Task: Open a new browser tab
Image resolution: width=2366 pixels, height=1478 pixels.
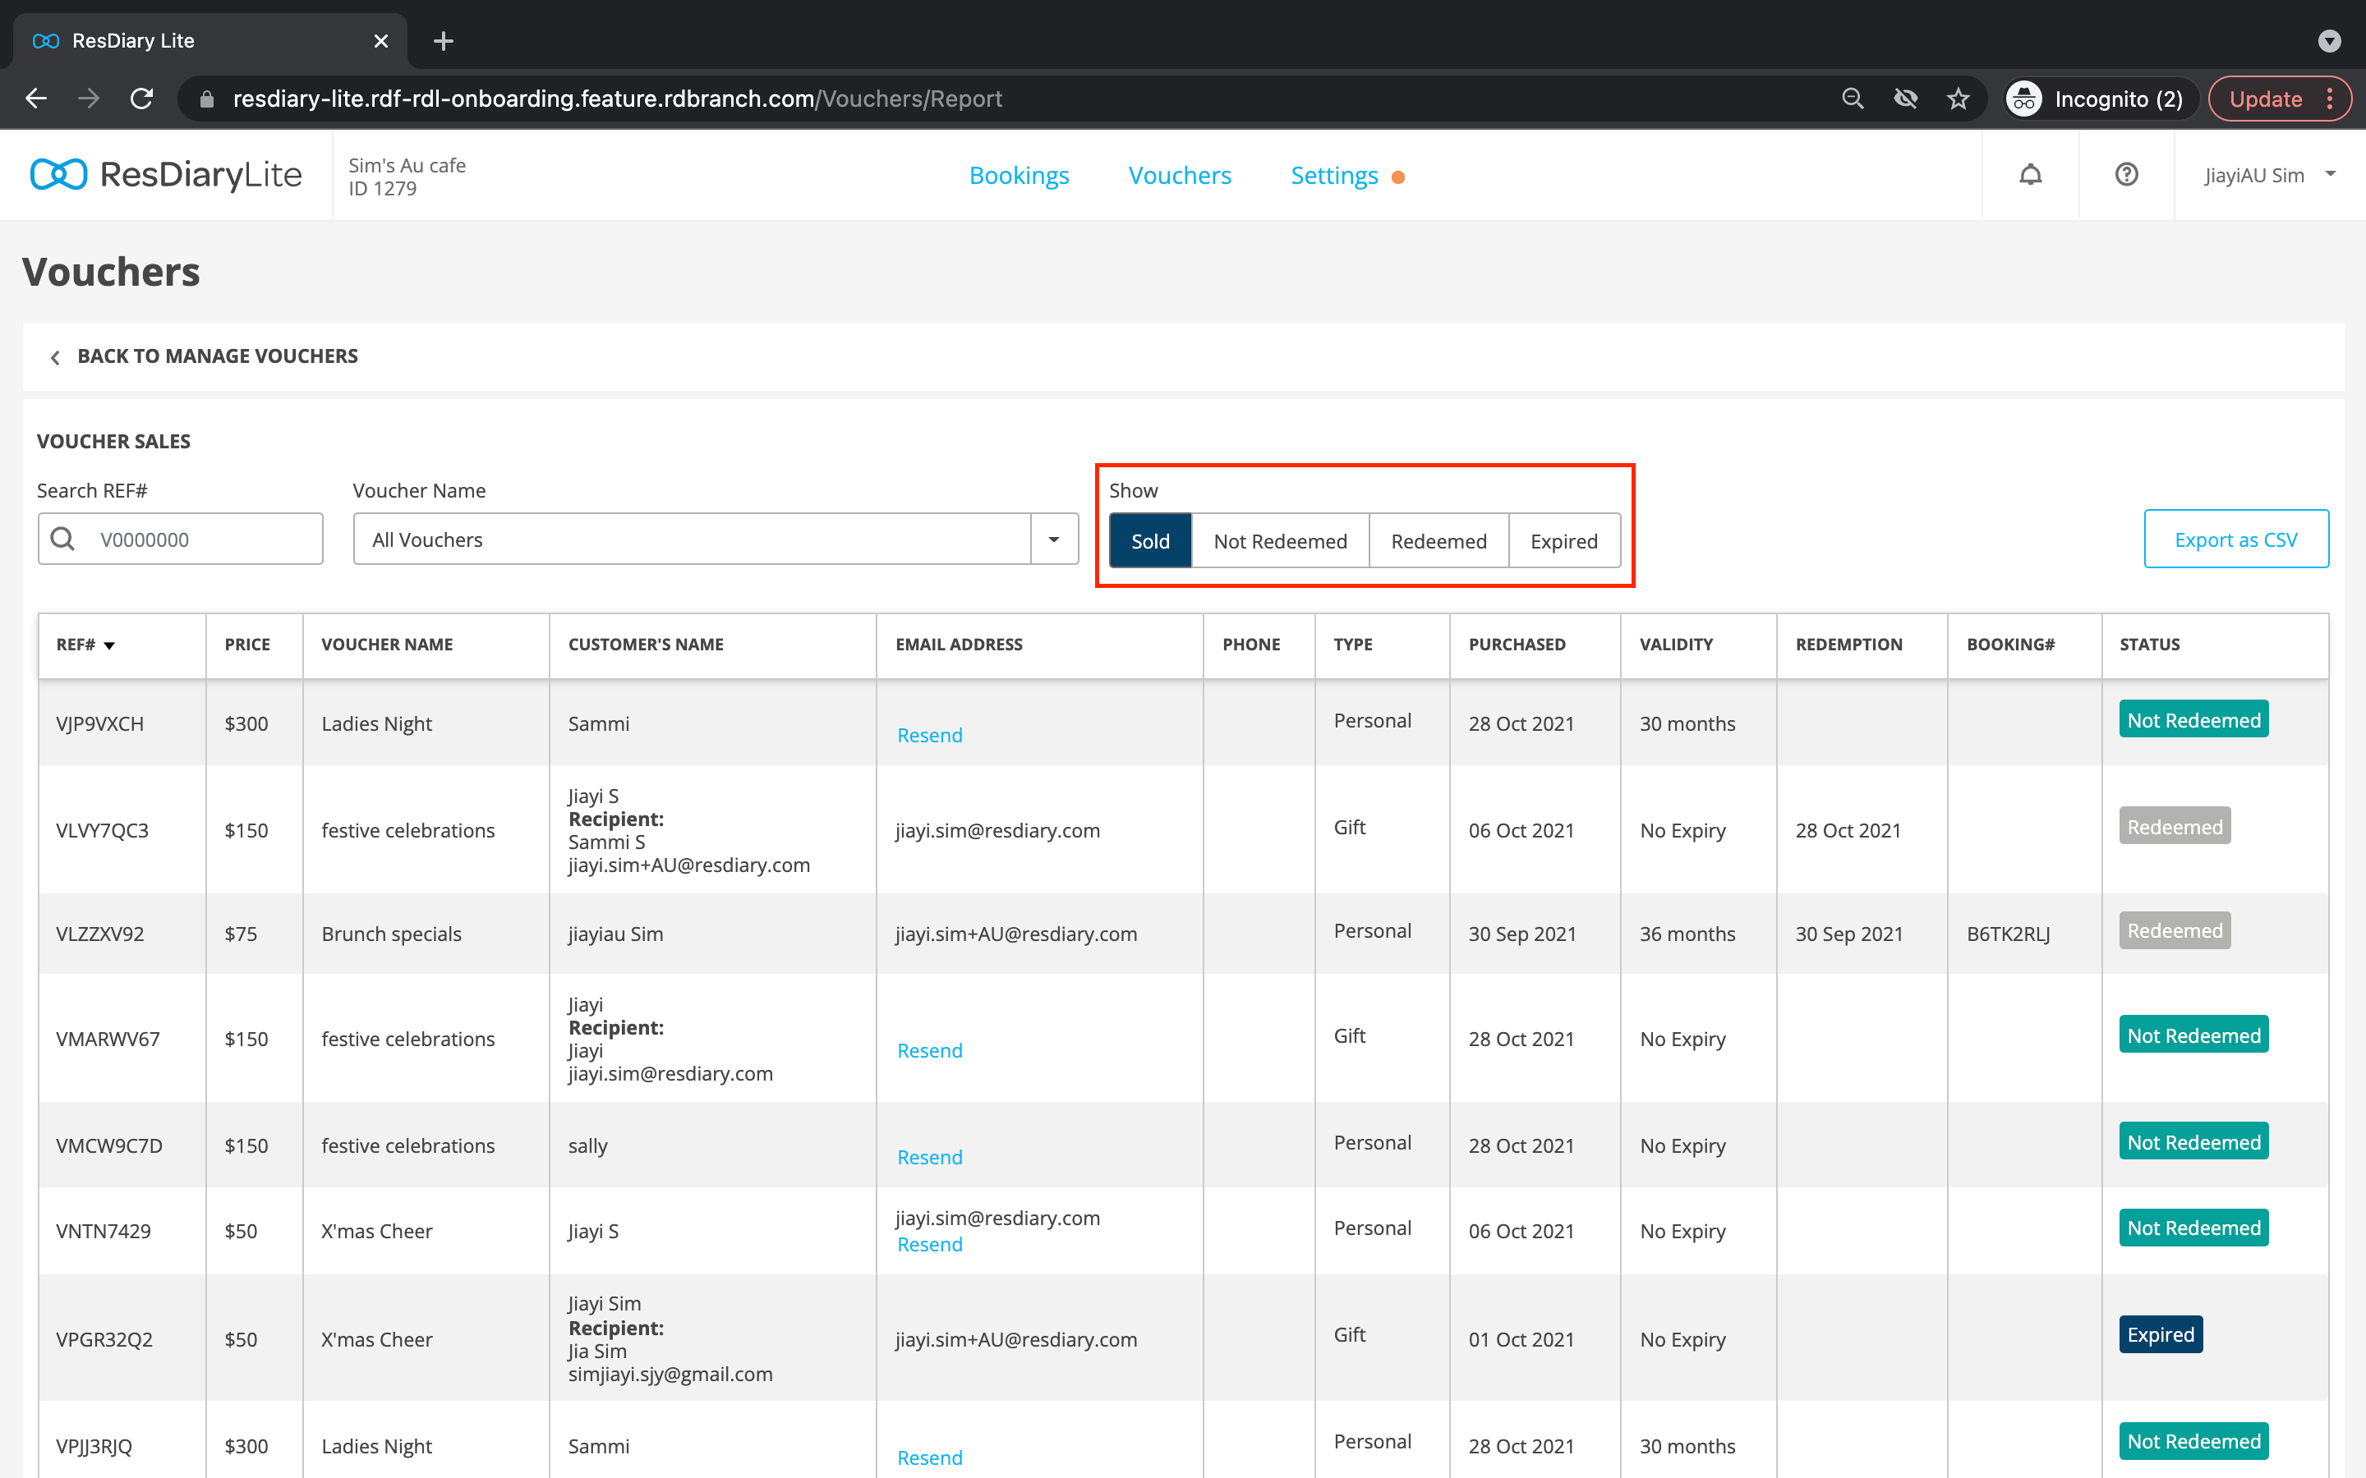Action: tap(443, 41)
